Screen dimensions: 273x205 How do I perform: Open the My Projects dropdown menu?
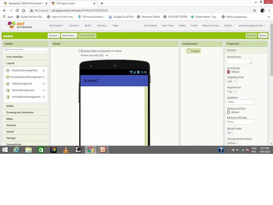57,25
